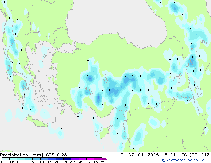The width and height of the screenshot is (211, 163).
Task: Click the 2–5 mm legend color box
Action: coord(29,159)
